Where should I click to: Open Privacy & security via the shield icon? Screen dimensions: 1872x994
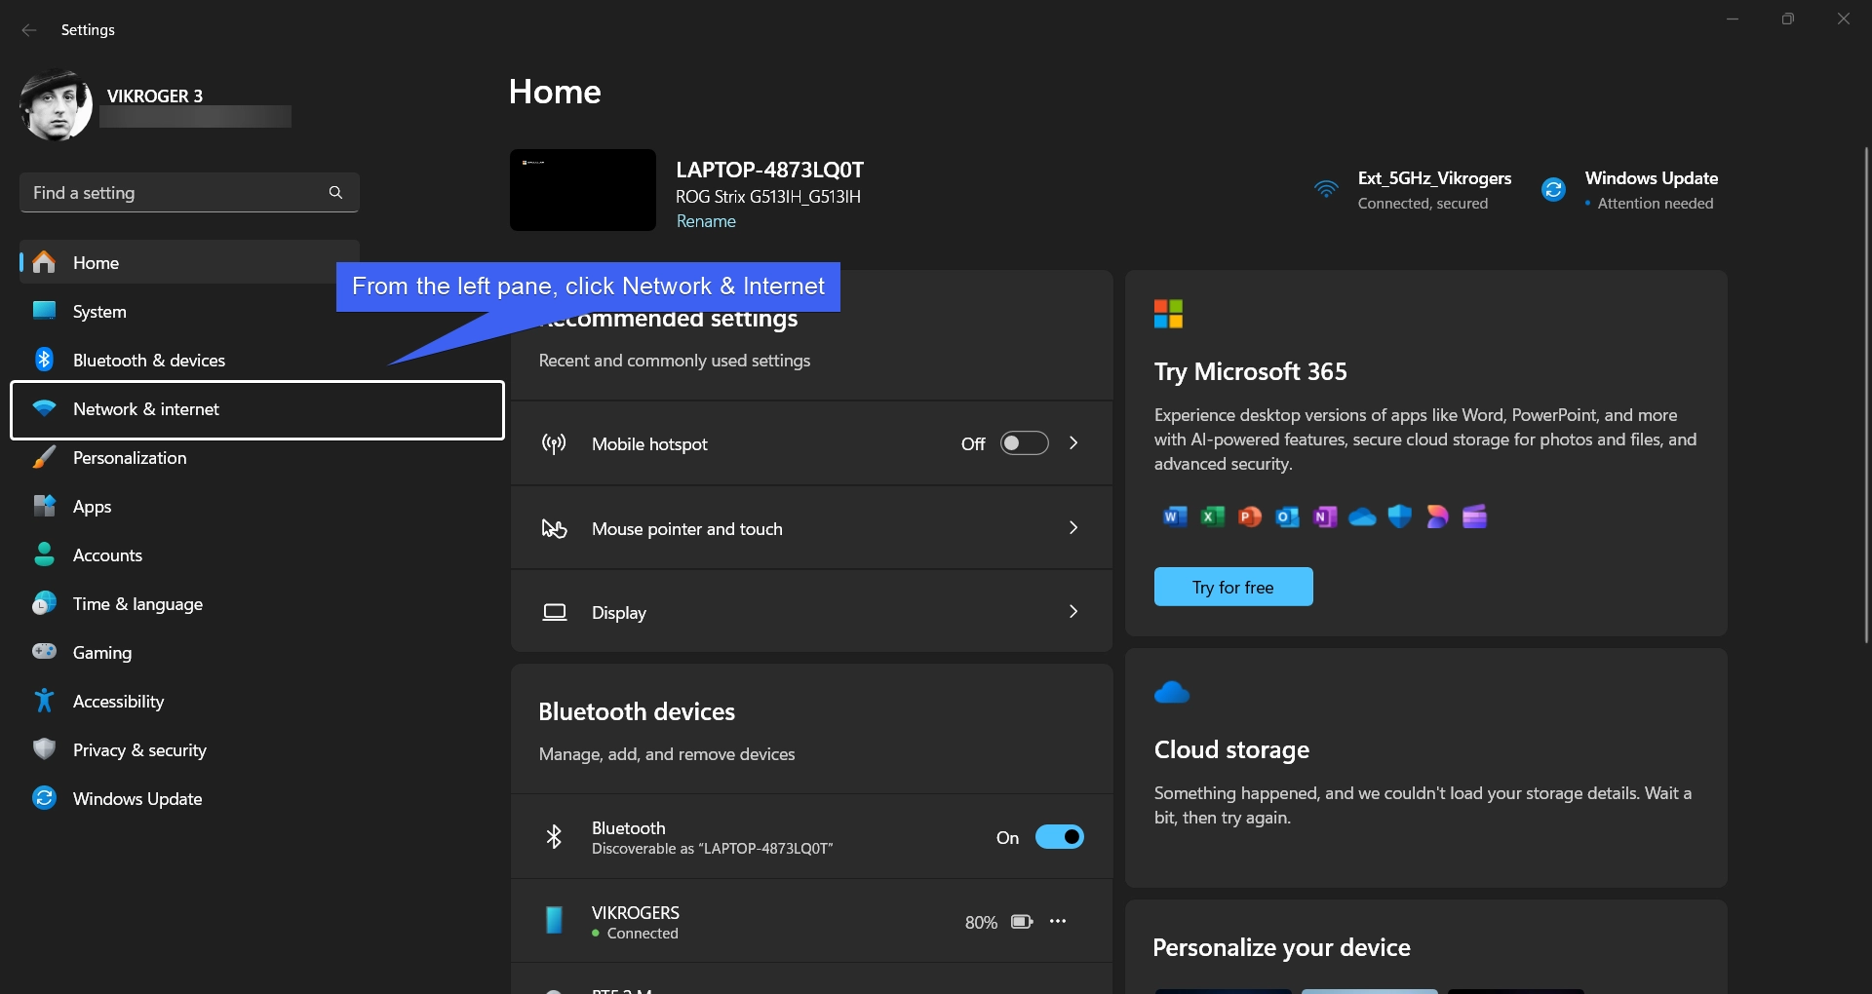tap(44, 749)
